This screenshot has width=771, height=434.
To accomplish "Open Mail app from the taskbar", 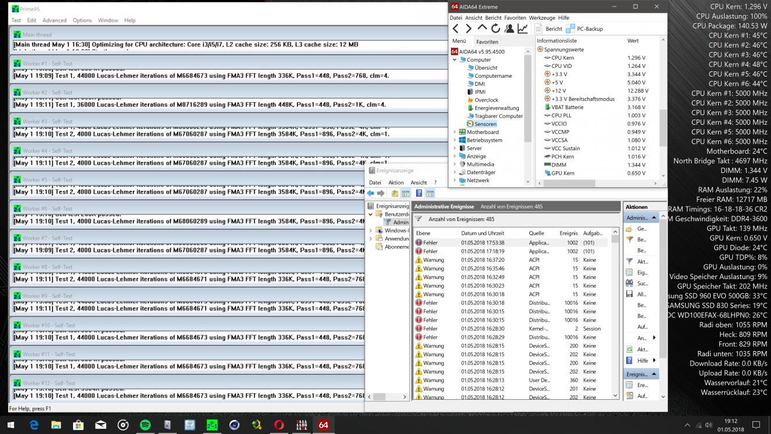I will point(100,425).
